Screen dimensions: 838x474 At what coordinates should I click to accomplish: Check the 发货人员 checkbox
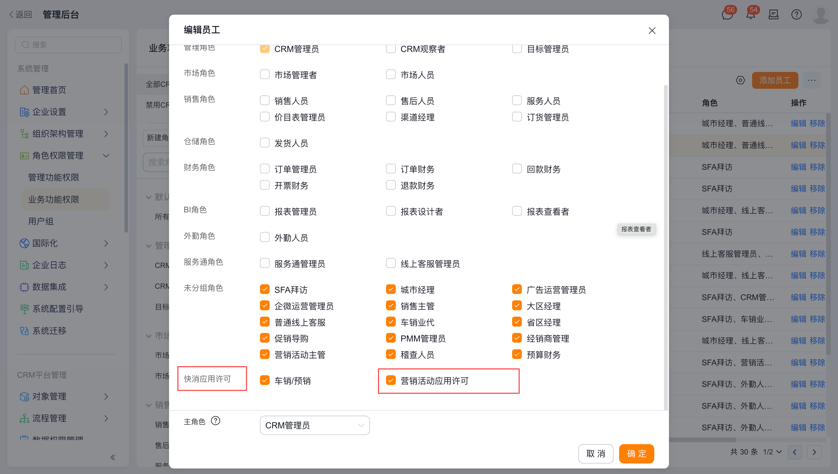click(265, 143)
